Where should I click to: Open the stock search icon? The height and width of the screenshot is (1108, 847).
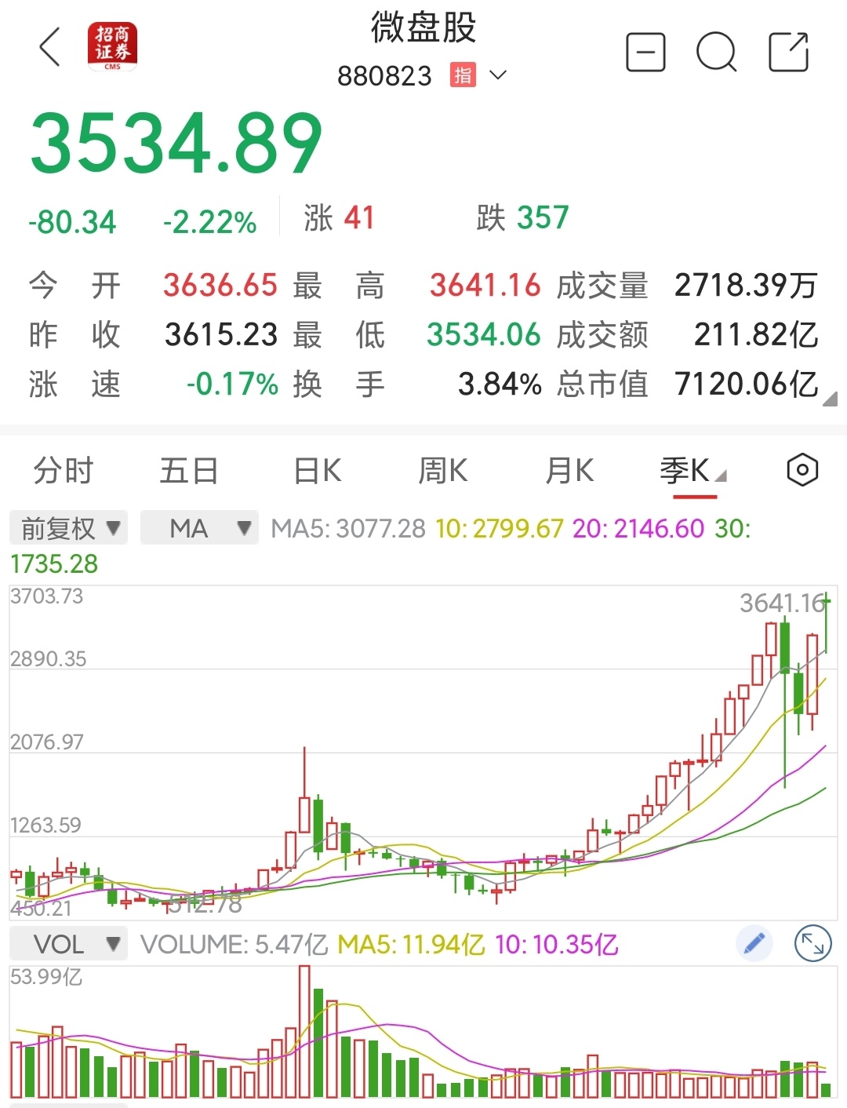coord(717,51)
